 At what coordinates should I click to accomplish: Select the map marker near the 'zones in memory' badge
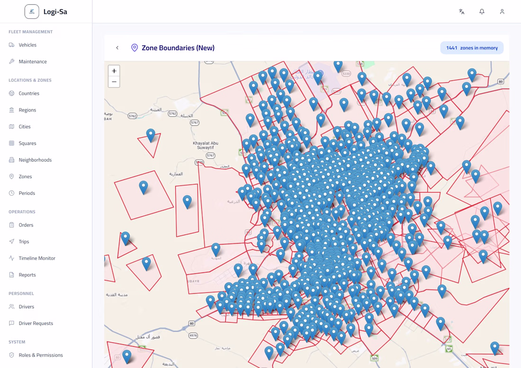(x=472, y=75)
